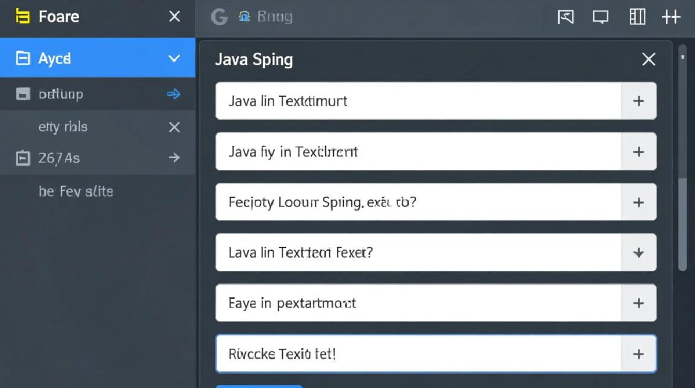Click the plus on Java fiy in row

click(x=639, y=152)
